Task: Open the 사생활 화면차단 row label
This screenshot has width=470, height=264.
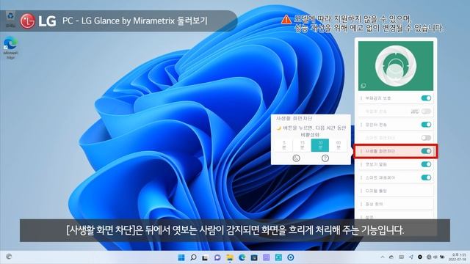Action: coord(380,151)
